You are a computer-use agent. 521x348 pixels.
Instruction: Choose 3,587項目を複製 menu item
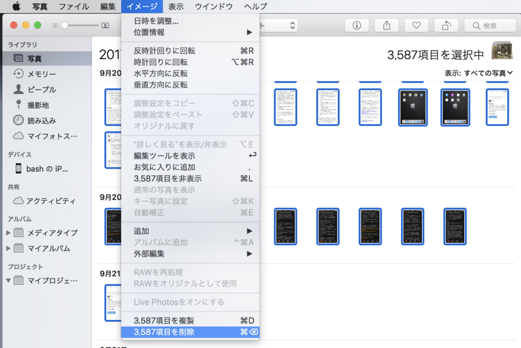[x=190, y=321]
